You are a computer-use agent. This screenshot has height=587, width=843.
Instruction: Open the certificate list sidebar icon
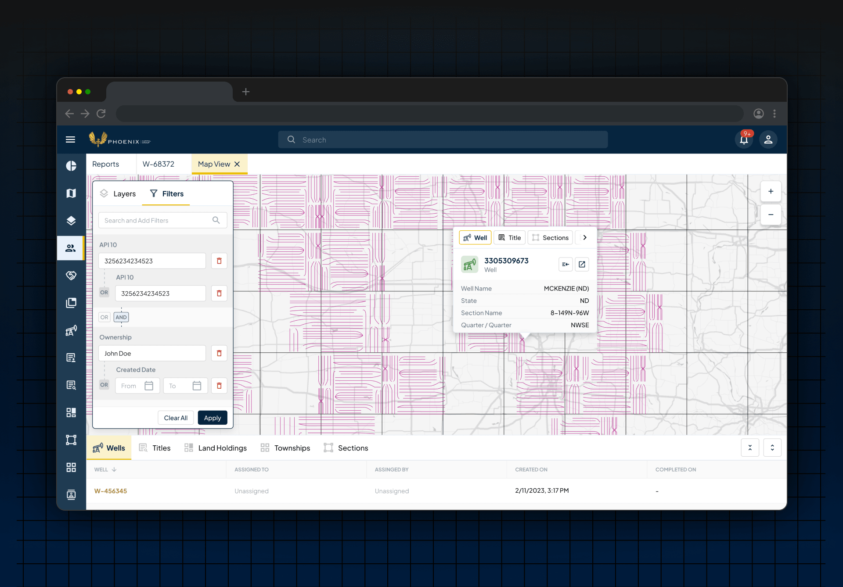click(71, 358)
